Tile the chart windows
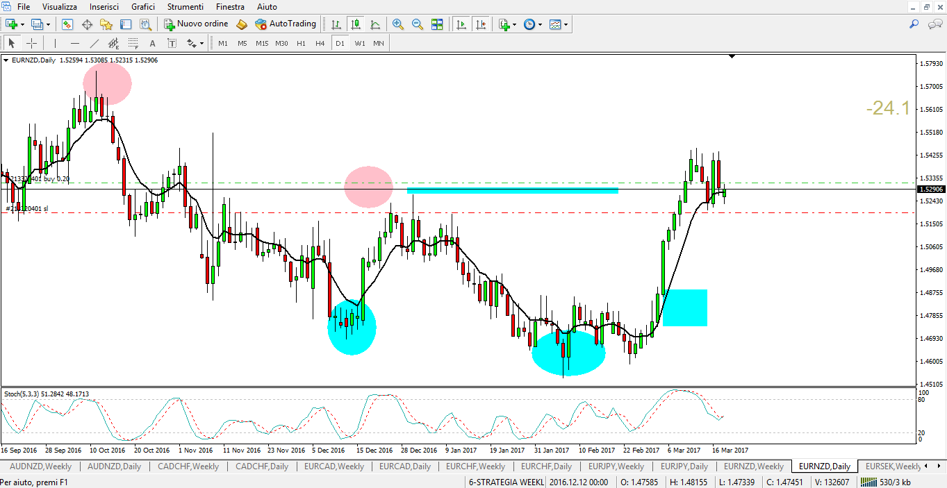Viewport: 947px width, 488px height. [437, 24]
